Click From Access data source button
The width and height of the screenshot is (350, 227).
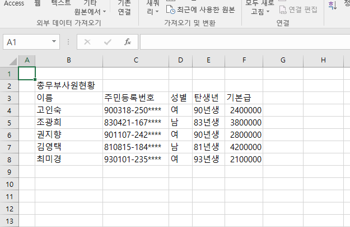coord(14,3)
